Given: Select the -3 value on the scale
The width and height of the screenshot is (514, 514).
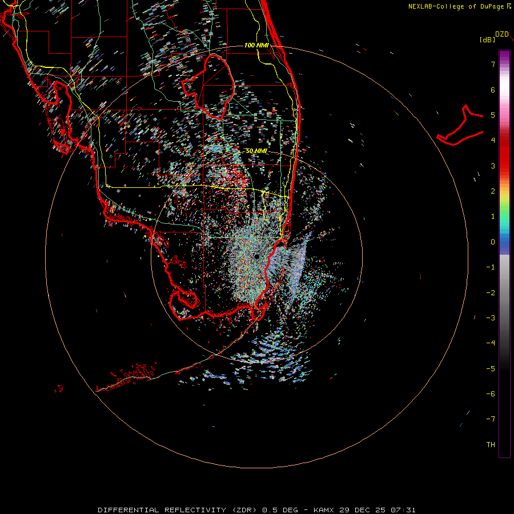Looking at the screenshot, I should point(491,318).
